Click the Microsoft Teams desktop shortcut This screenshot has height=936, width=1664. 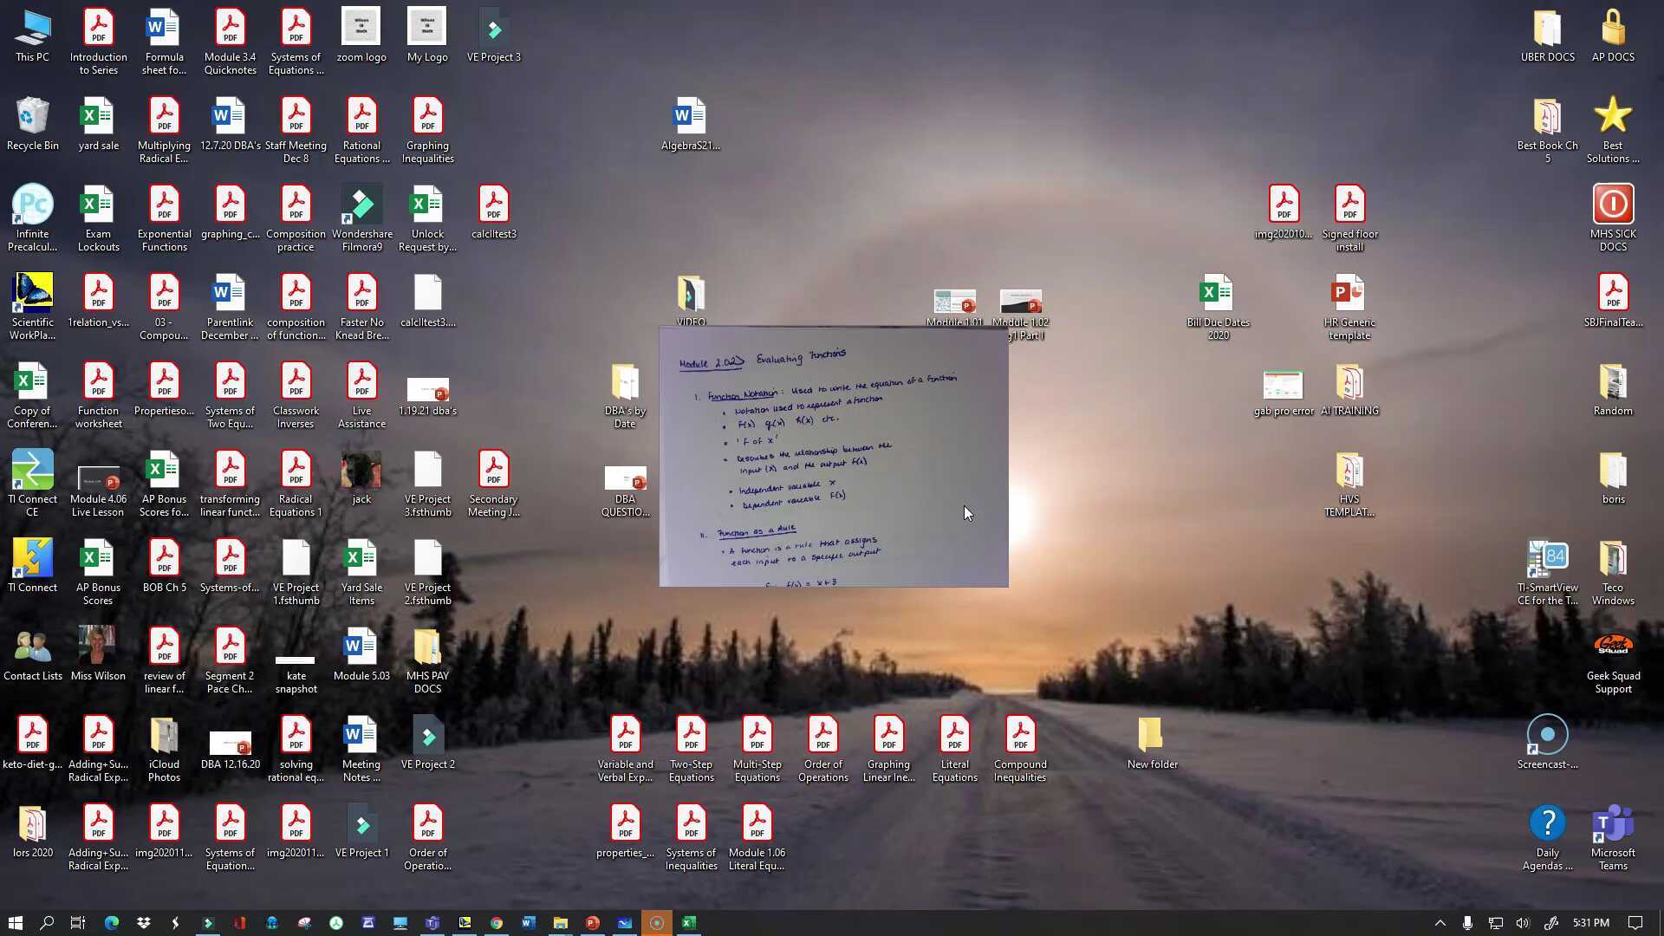(1612, 825)
